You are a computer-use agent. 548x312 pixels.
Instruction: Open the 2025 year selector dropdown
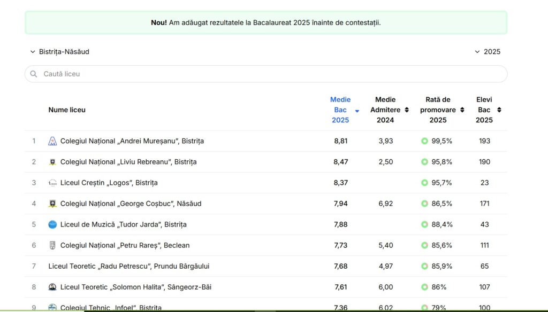pyautogui.click(x=487, y=52)
